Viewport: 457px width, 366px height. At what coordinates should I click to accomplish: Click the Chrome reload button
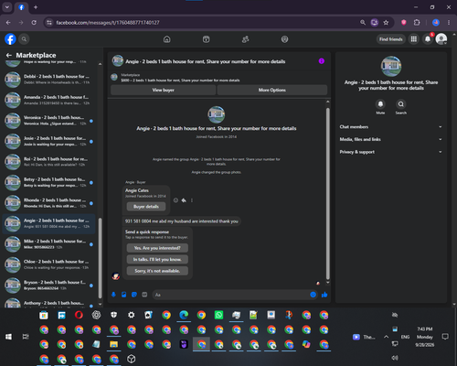point(34,23)
